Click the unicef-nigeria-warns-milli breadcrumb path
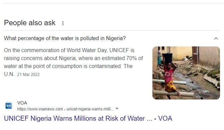Screen dimensions: 224x130 pyautogui.click(x=90, y=109)
